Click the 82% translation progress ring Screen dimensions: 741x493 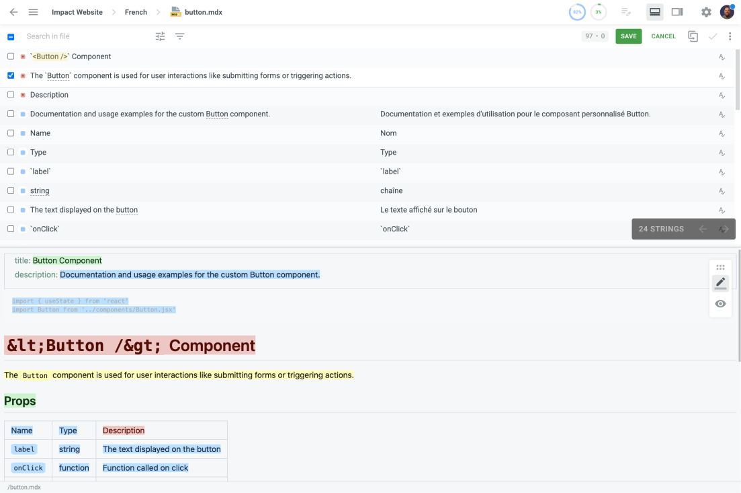(x=577, y=11)
